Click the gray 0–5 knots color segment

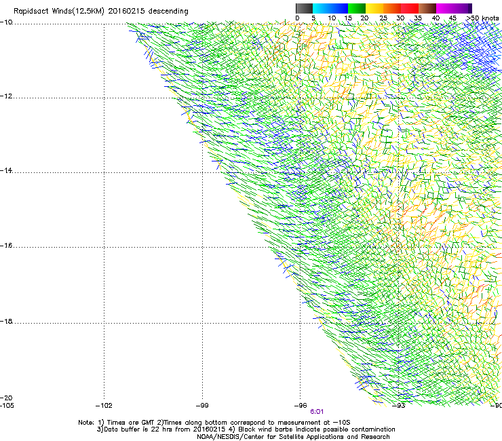point(304,8)
